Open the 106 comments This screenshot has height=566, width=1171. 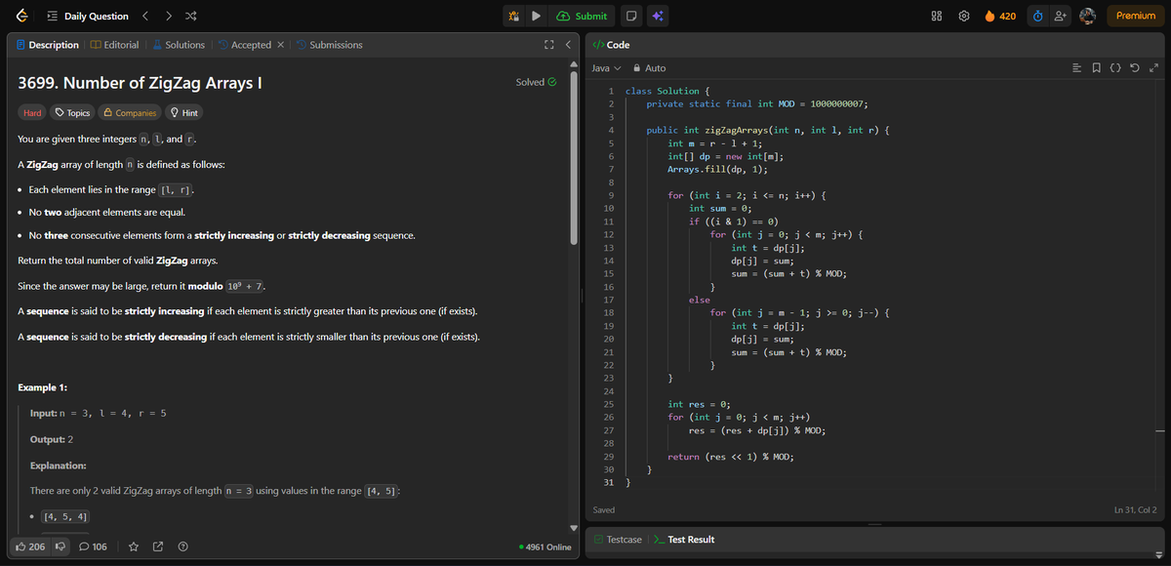93,546
